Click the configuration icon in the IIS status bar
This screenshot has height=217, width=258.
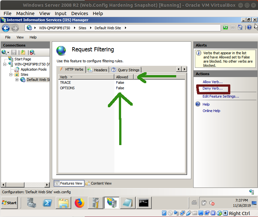click(x=252, y=192)
